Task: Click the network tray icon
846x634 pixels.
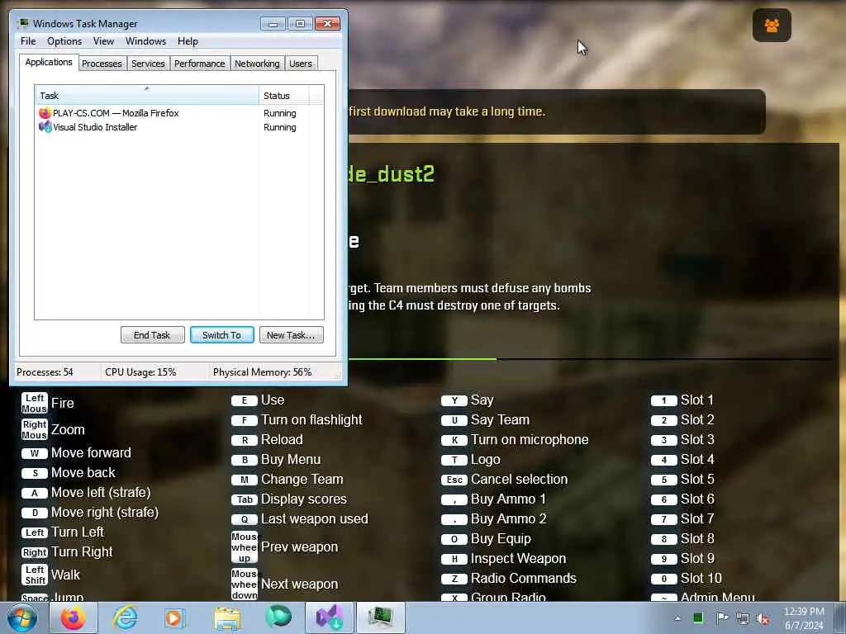Action: [743, 618]
